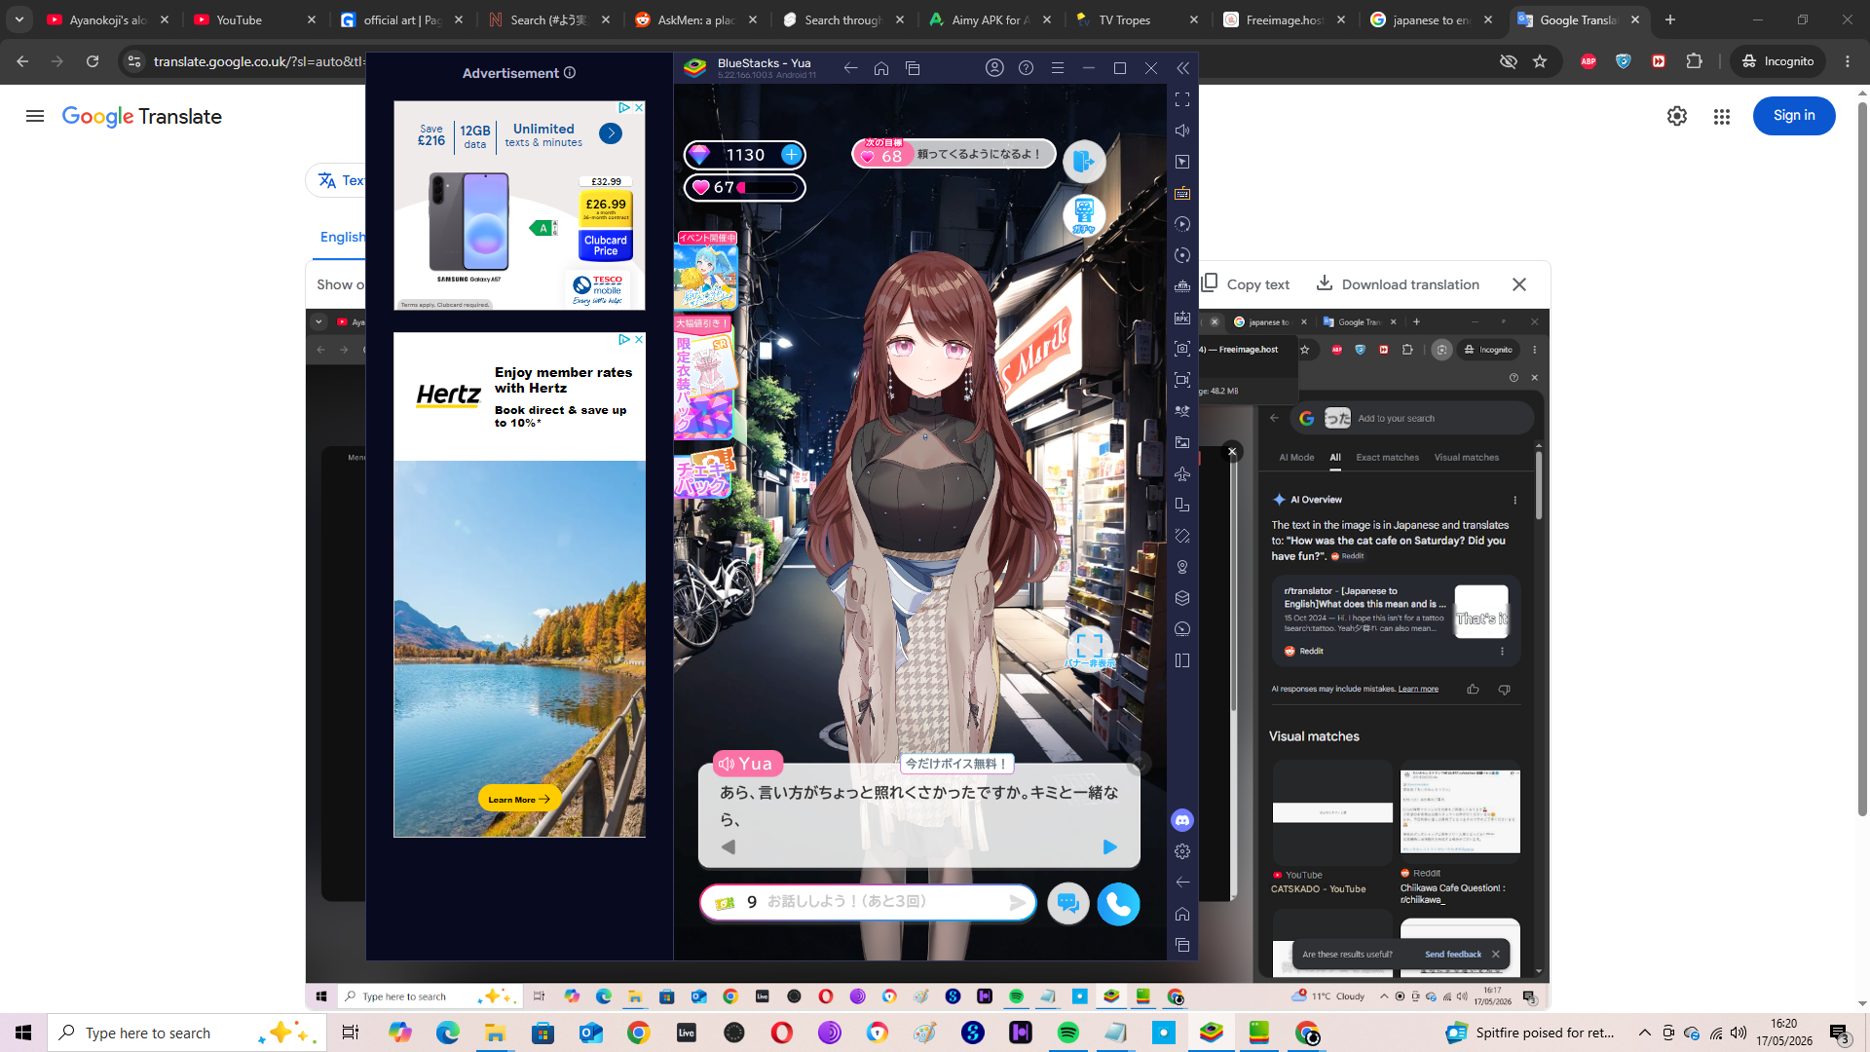Open the chat log speech bubble button

click(x=1068, y=904)
